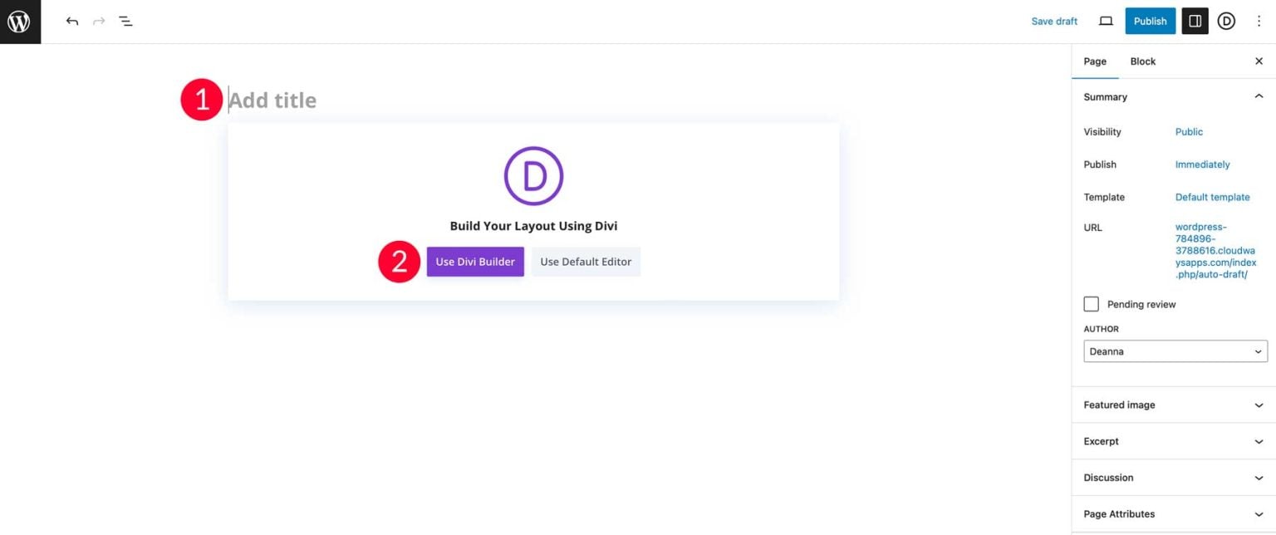This screenshot has height=535, width=1276.
Task: Open the Divi icon in the toolbar
Action: [x=1226, y=21]
